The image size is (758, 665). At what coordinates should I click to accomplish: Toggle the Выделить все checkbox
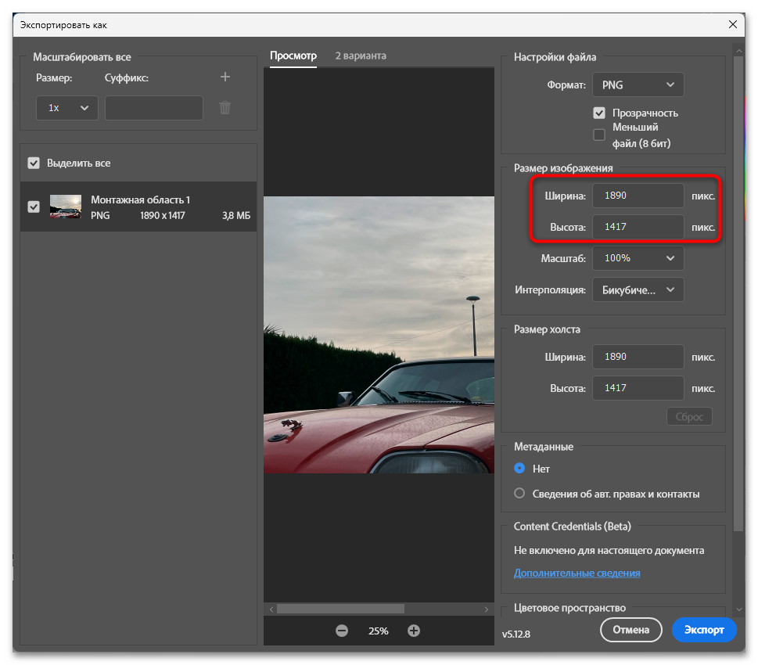(34, 163)
